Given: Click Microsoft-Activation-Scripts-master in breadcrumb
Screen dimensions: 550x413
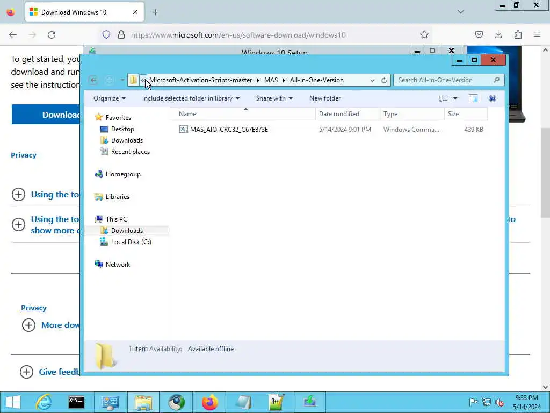Looking at the screenshot, I should point(201,80).
